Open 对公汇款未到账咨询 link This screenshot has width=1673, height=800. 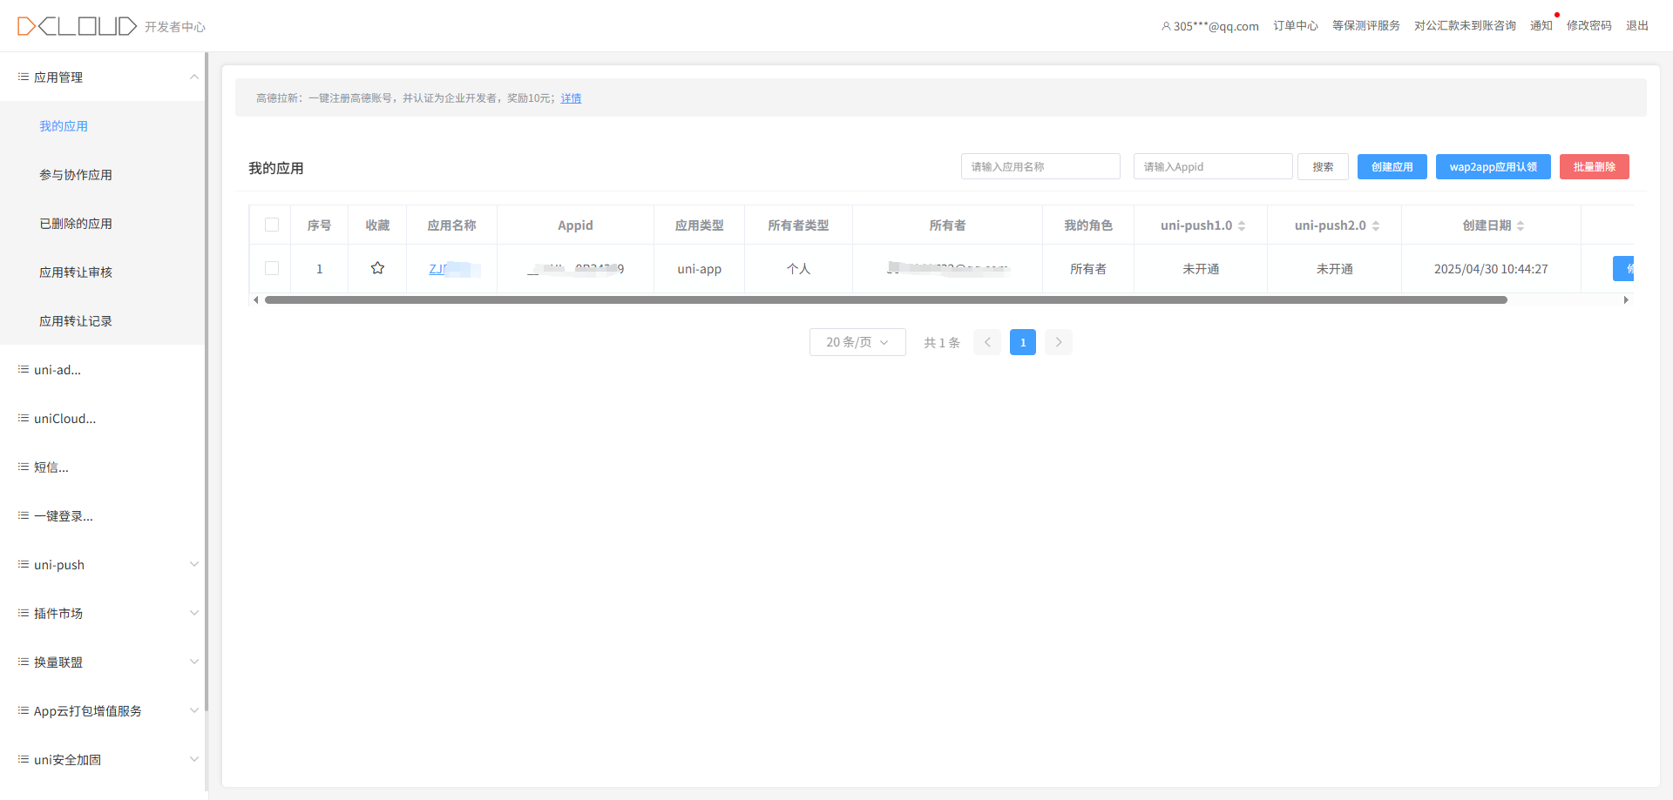[x=1465, y=26]
